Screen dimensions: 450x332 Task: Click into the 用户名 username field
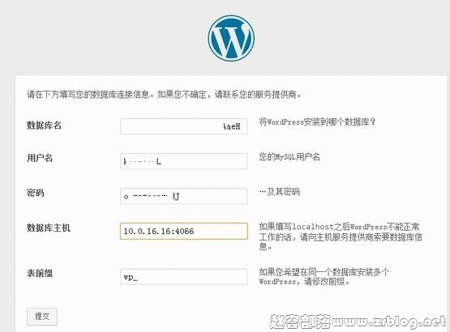pyautogui.click(x=184, y=161)
